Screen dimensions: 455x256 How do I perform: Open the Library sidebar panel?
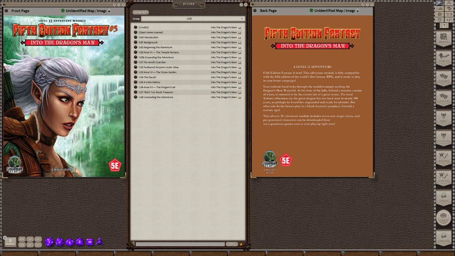(x=444, y=237)
